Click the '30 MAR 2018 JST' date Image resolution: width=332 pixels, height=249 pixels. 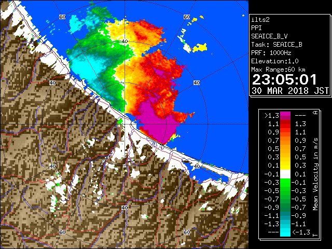(290, 91)
